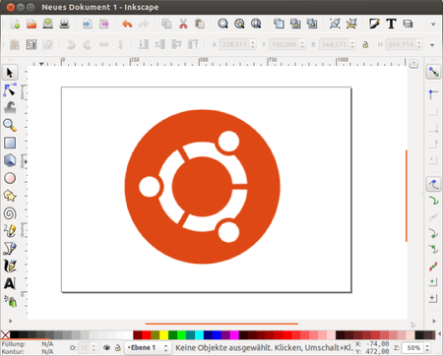The image size is (443, 356).
Task: Select the rectangle tool
Action: [x=10, y=143]
